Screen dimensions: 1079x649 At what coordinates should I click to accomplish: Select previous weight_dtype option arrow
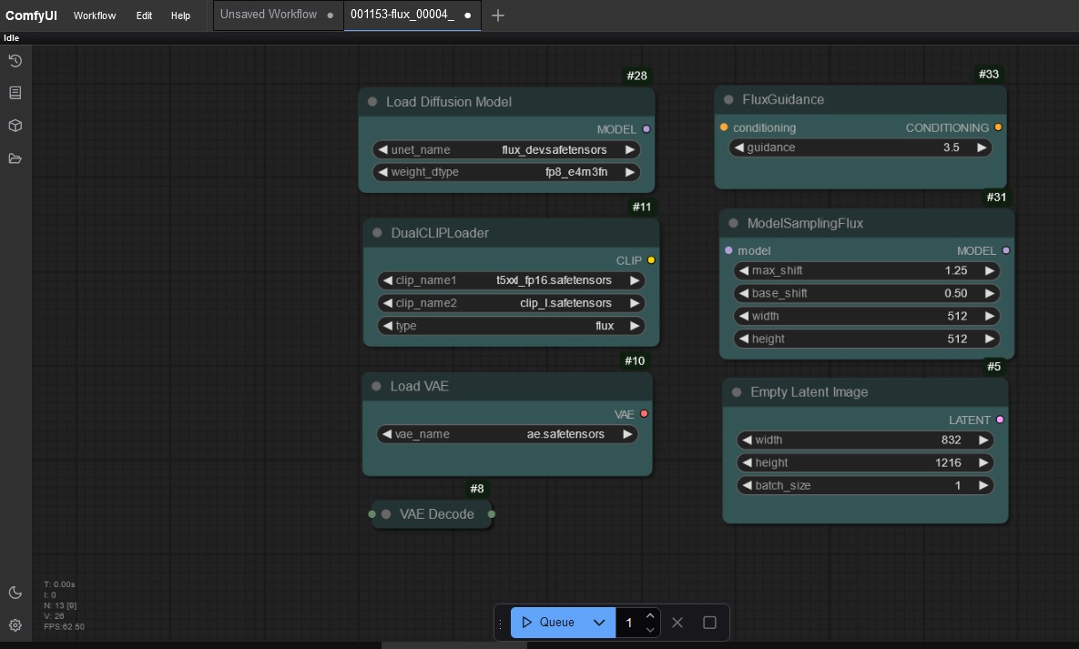[x=383, y=172]
